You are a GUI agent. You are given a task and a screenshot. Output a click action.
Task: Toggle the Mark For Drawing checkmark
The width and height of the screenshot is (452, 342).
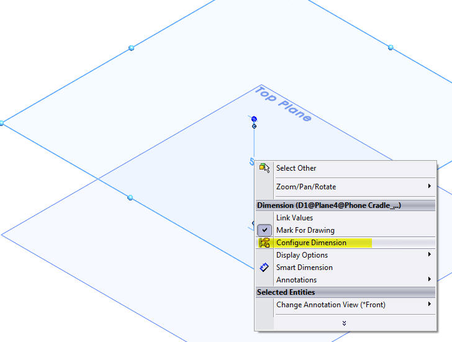pyautogui.click(x=264, y=230)
